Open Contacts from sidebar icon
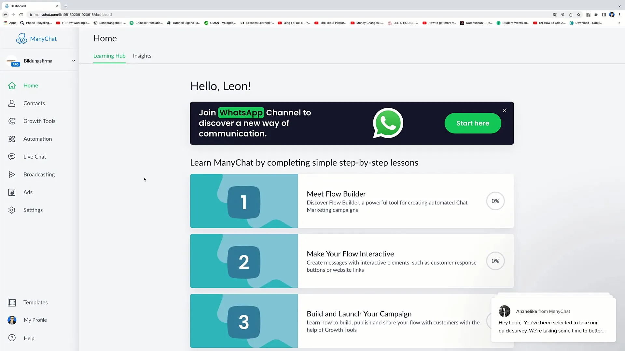The image size is (625, 351). coord(12,103)
